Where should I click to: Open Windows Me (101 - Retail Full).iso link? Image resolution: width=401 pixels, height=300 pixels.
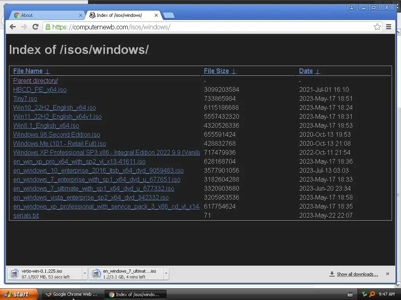tap(60, 143)
